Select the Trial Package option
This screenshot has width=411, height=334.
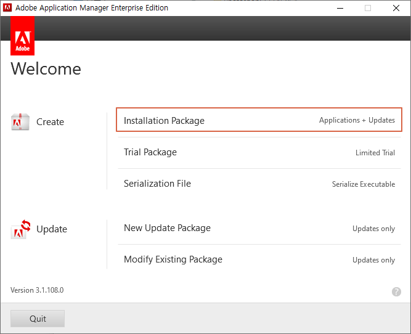259,152
